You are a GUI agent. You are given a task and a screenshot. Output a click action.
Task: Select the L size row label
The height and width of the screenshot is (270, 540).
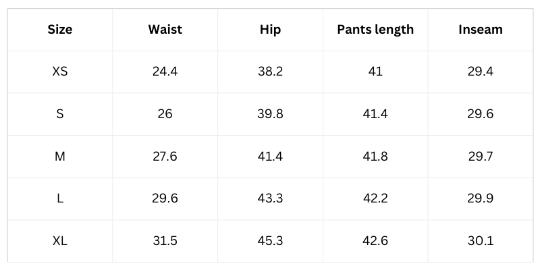[60, 198]
